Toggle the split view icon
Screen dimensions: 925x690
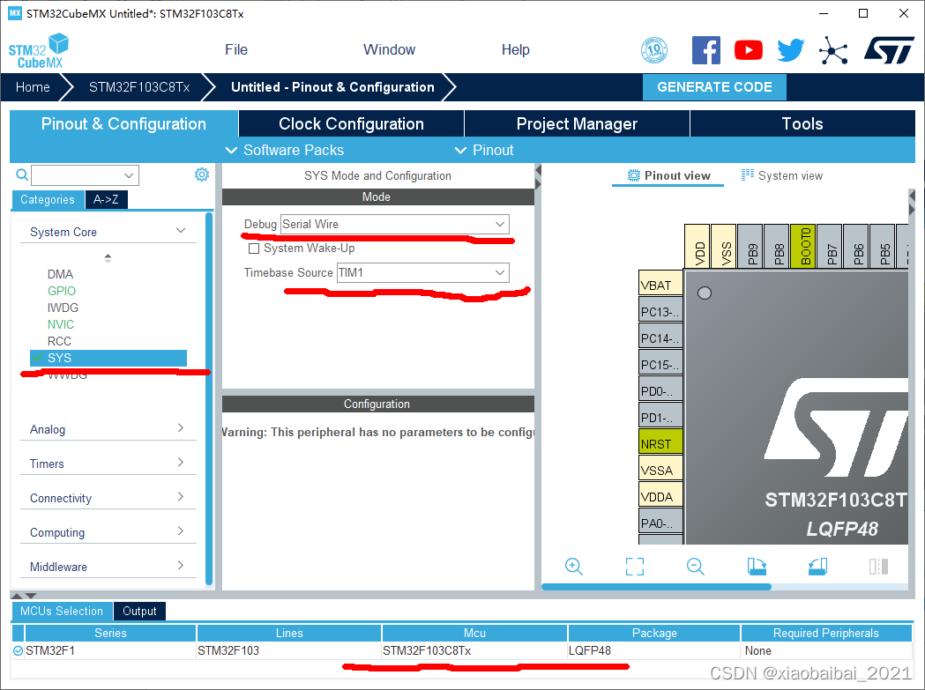click(878, 566)
